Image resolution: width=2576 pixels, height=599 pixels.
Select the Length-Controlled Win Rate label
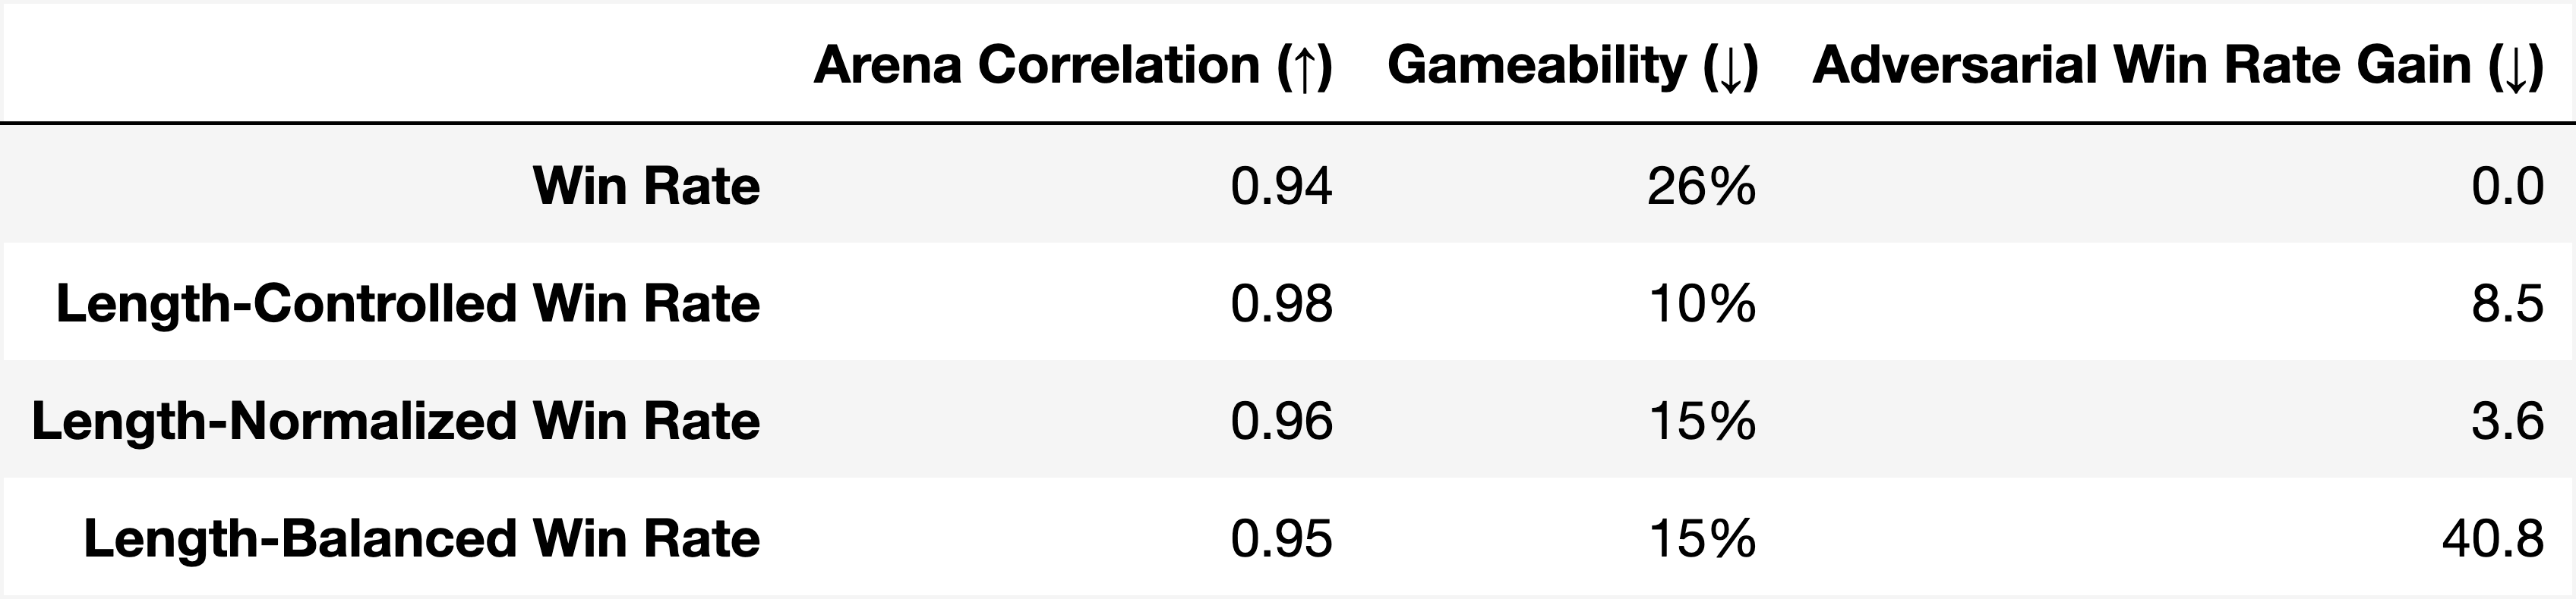pos(408,303)
